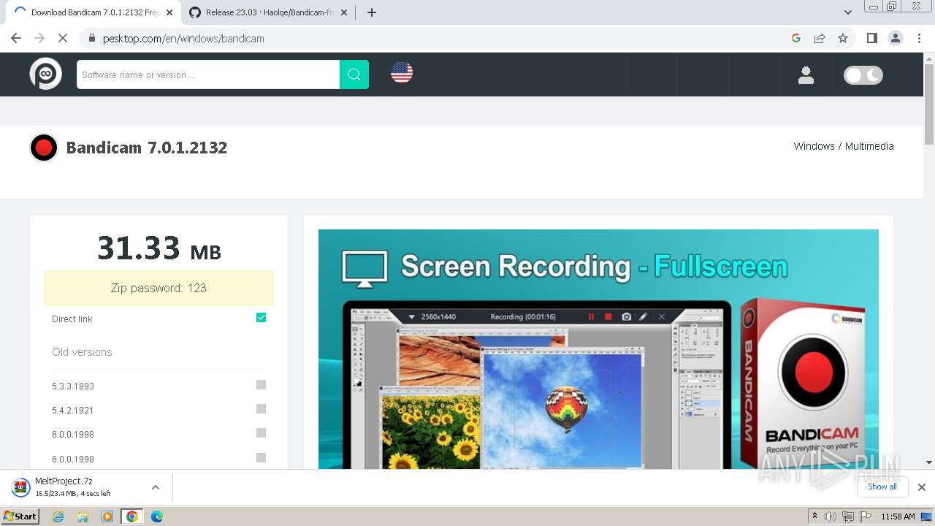
Task: Click the site padlock icon
Action: pos(92,39)
